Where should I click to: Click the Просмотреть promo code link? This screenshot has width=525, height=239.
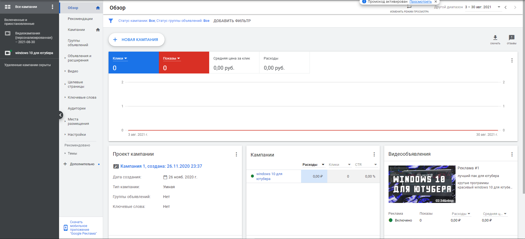421,2
